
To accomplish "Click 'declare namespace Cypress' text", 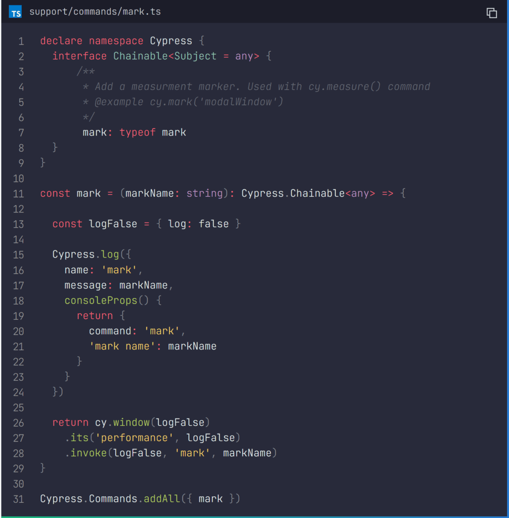I will click(116, 41).
